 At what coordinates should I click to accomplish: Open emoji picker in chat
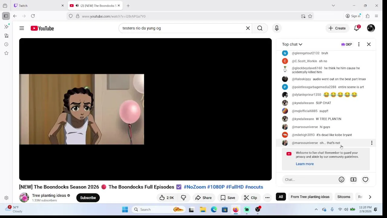click(x=342, y=180)
